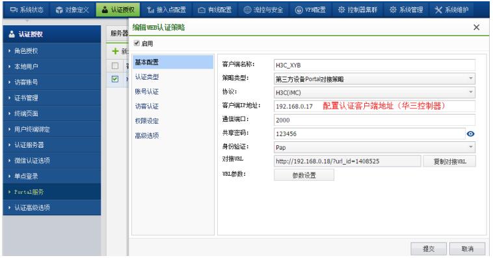
Task: Click the 通信端口 input field
Action: (374, 120)
